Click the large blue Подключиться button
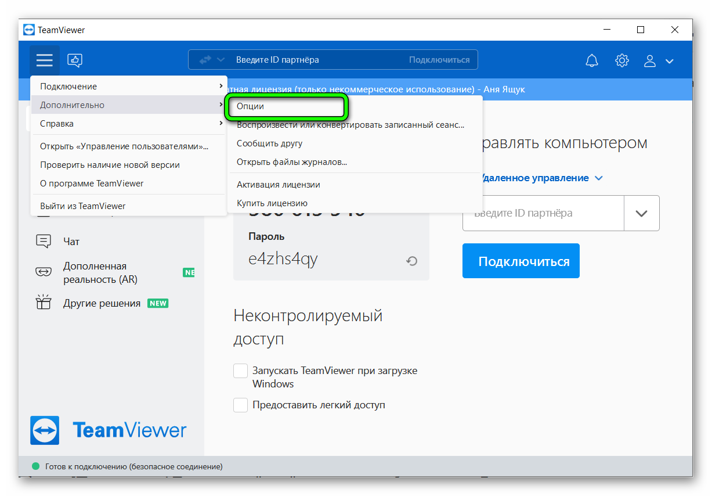Screen dimensions: 712x496 [521, 261]
